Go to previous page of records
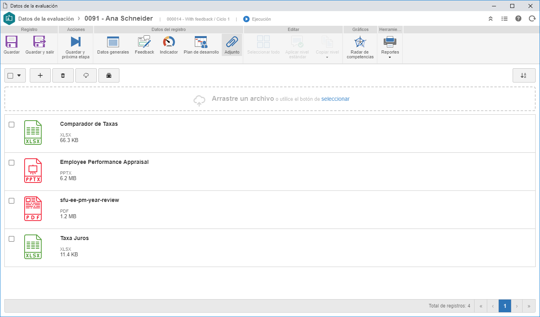 tap(493, 306)
